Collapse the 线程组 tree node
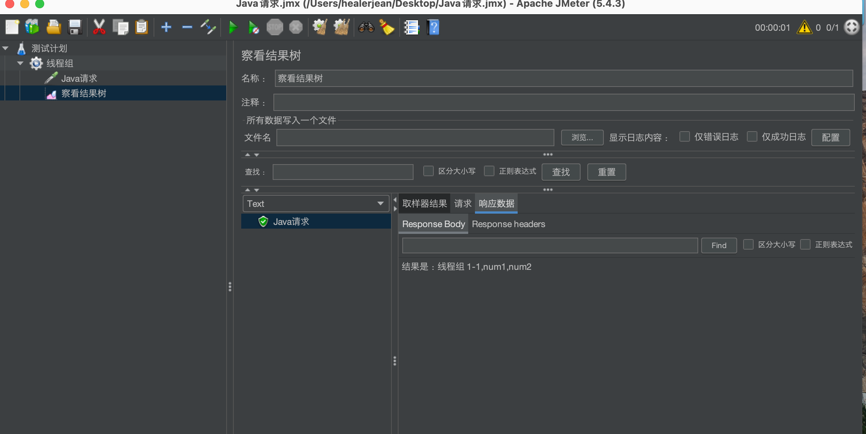Screen dimensions: 866x434 (x=20, y=63)
